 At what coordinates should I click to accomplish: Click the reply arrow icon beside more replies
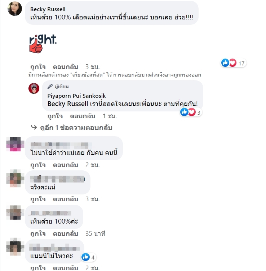coord(34,127)
